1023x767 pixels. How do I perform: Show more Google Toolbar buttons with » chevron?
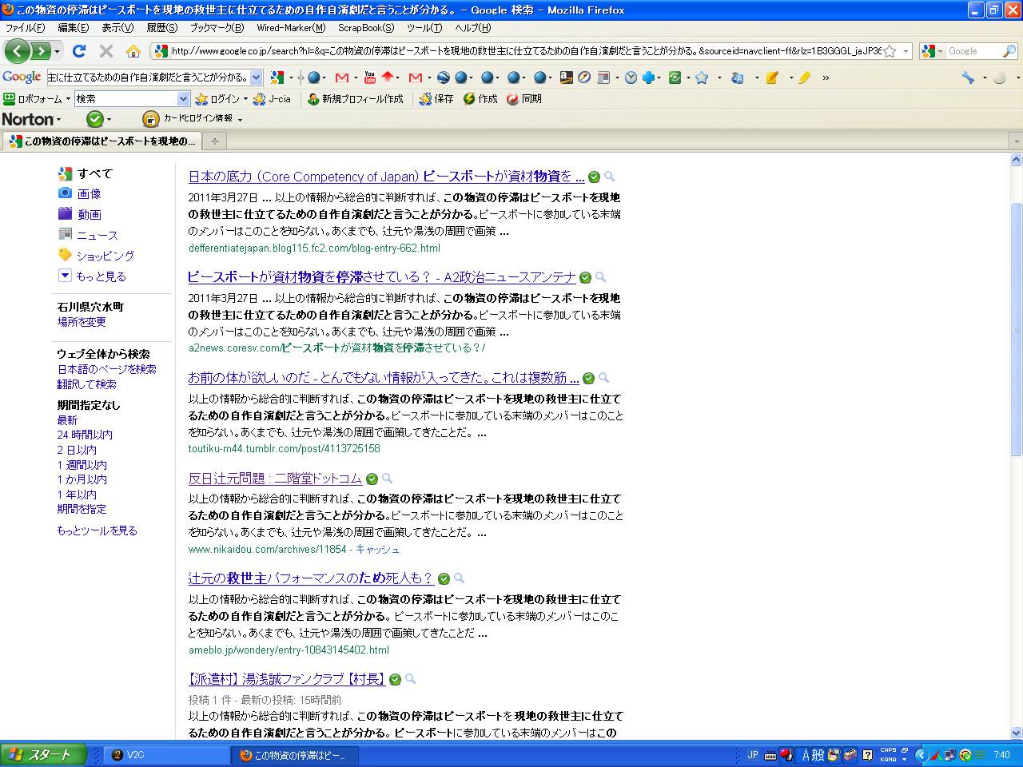coord(826,77)
